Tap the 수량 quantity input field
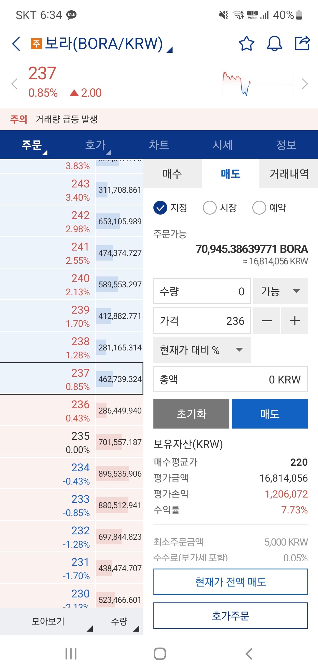This screenshot has width=318, height=672. 202,291
